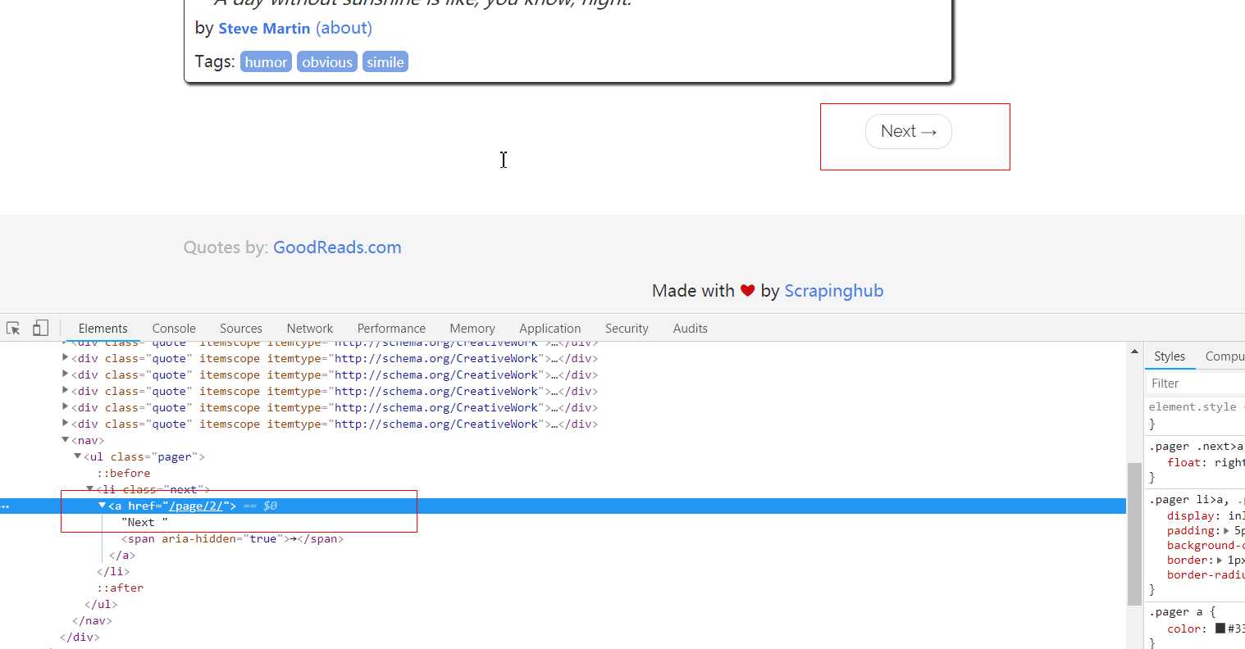Click the red heart icon in footer
This screenshot has height=649, width=1245.
(x=747, y=290)
